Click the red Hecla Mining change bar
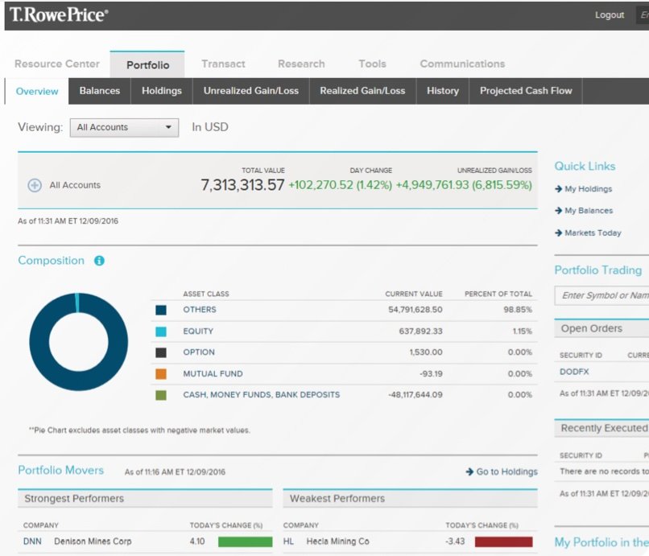 coord(504,542)
